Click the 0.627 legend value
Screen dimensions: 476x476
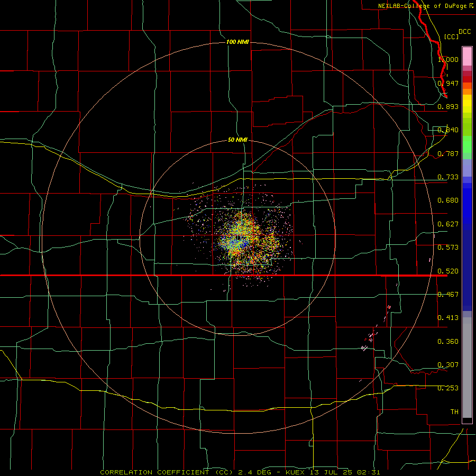tap(448, 224)
